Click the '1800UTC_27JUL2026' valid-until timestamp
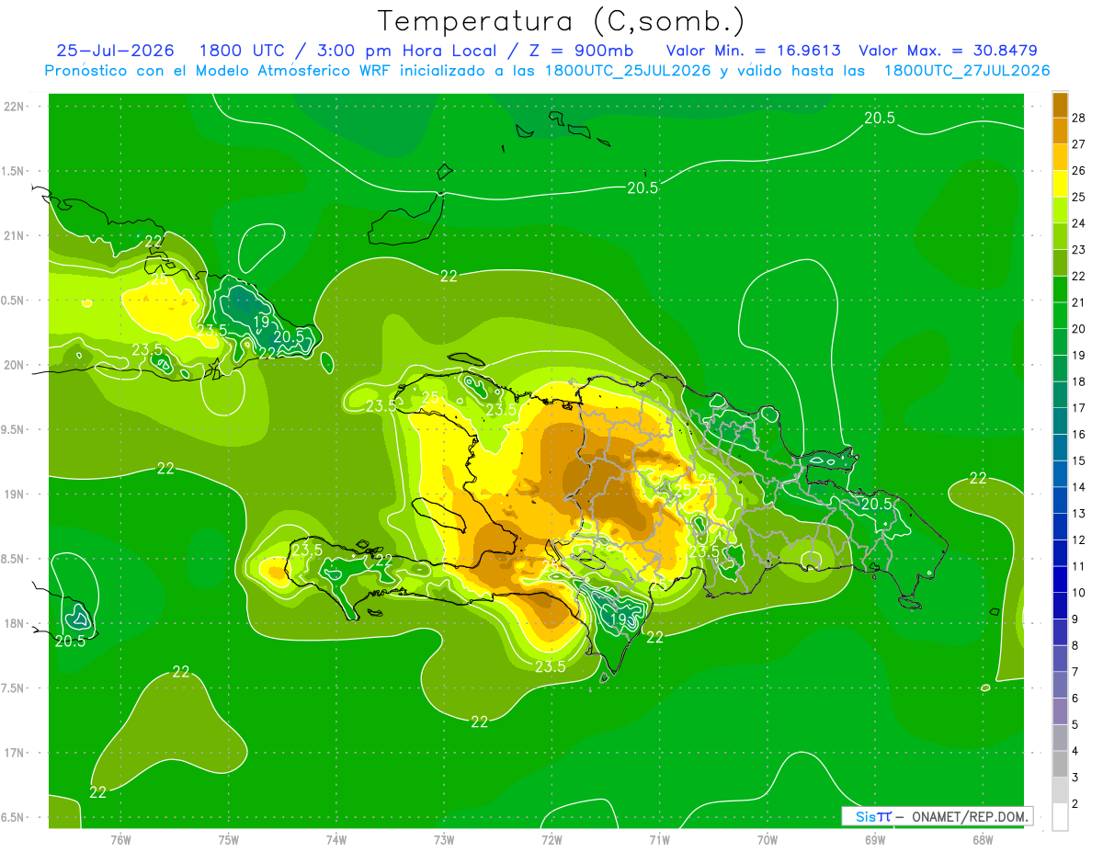 pyautogui.click(x=967, y=71)
